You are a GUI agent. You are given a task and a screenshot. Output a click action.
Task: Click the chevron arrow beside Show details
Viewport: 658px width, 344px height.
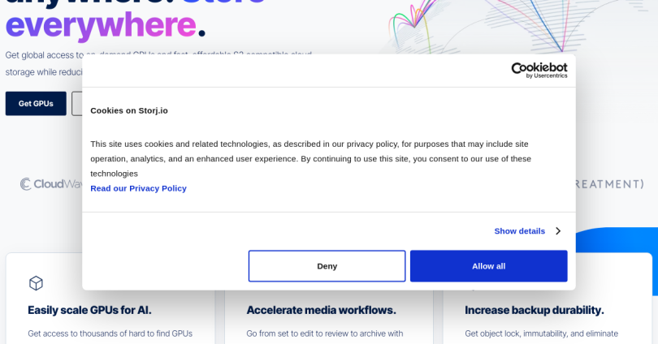(x=558, y=231)
